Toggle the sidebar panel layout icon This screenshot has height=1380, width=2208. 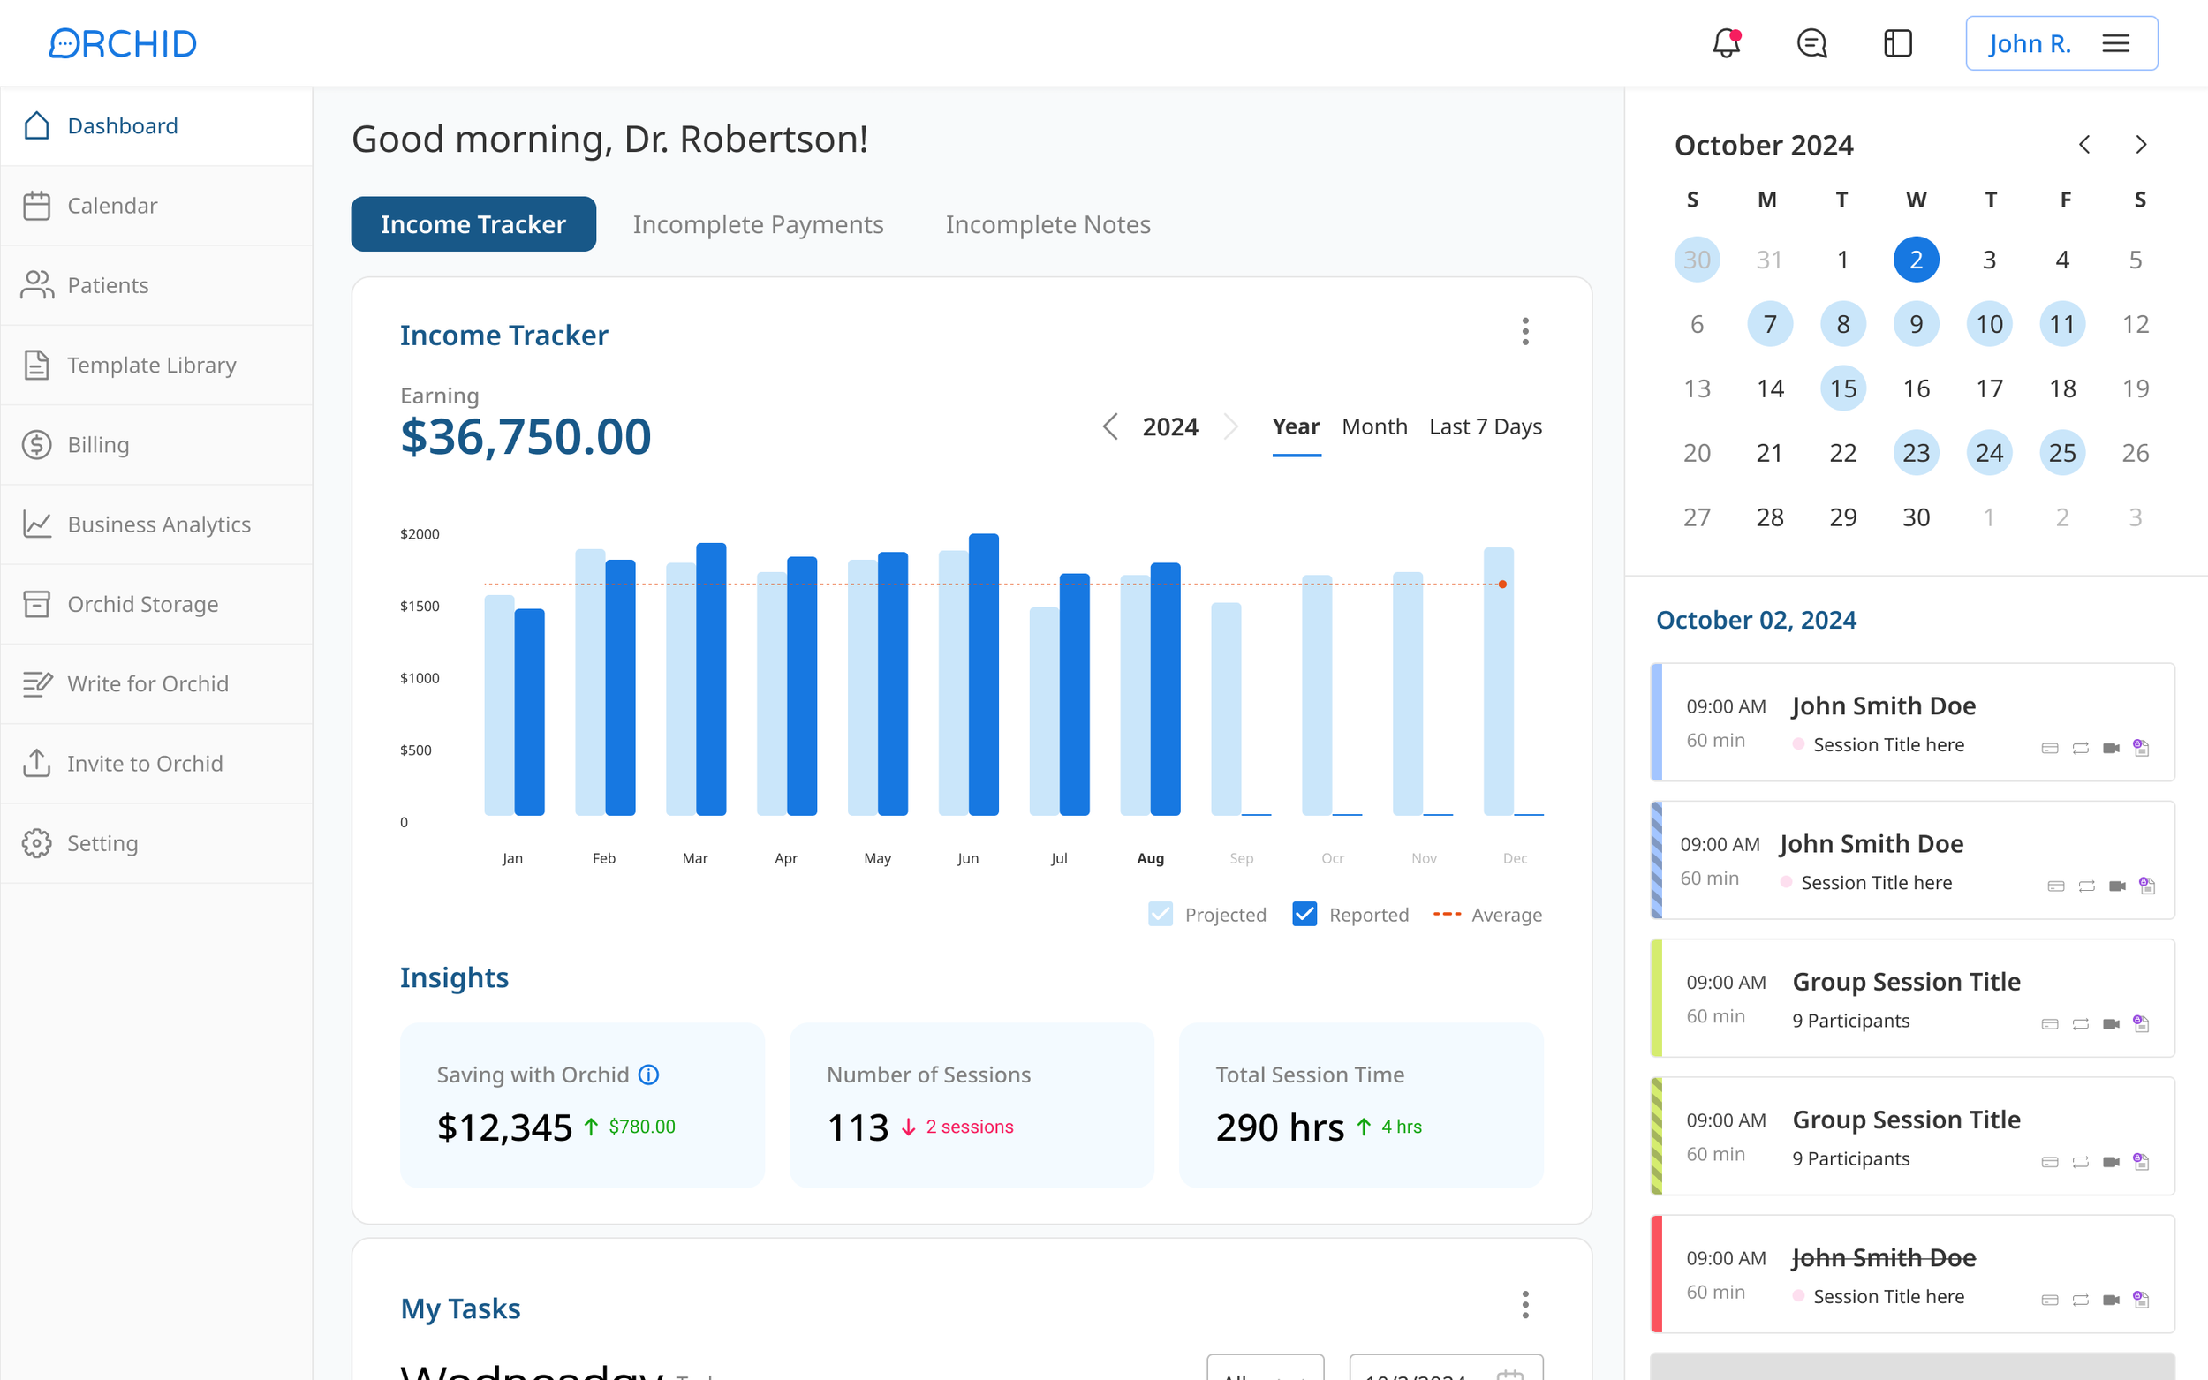point(1897,43)
